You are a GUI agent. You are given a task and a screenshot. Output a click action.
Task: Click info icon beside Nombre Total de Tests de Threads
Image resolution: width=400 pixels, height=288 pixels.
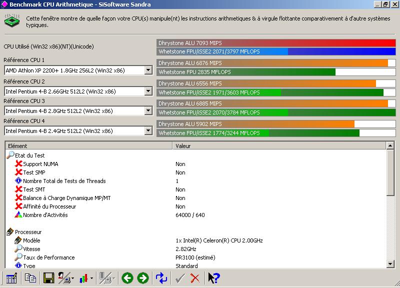click(x=18, y=181)
